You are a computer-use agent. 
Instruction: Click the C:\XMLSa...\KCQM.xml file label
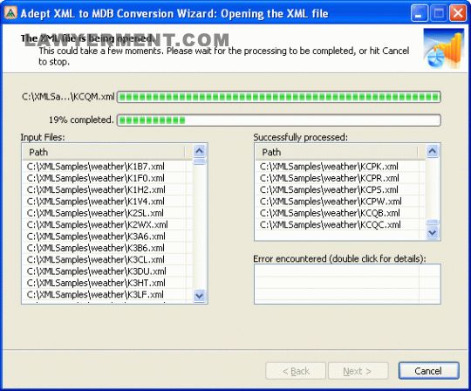coord(68,97)
